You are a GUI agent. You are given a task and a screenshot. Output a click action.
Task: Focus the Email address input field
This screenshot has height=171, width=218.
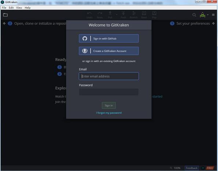109,76
